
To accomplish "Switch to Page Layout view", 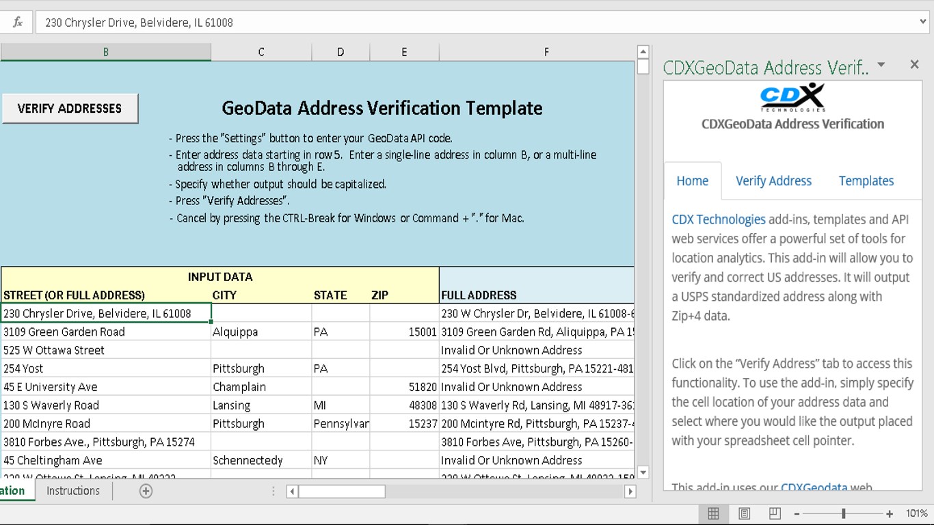I will tap(744, 513).
